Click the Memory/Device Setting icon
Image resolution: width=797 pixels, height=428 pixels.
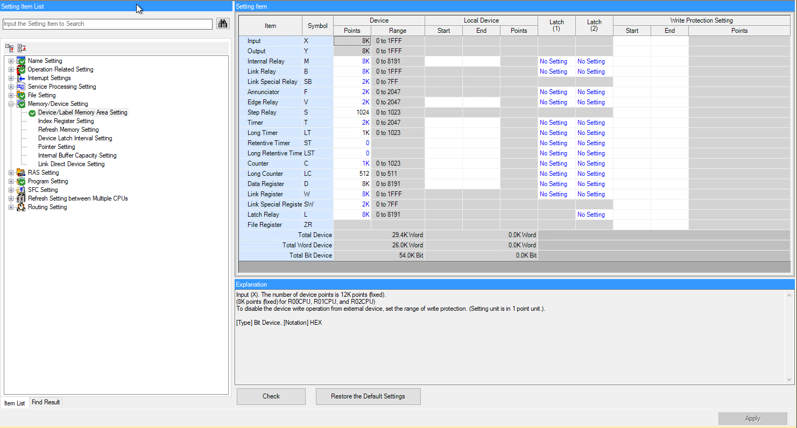pos(21,104)
